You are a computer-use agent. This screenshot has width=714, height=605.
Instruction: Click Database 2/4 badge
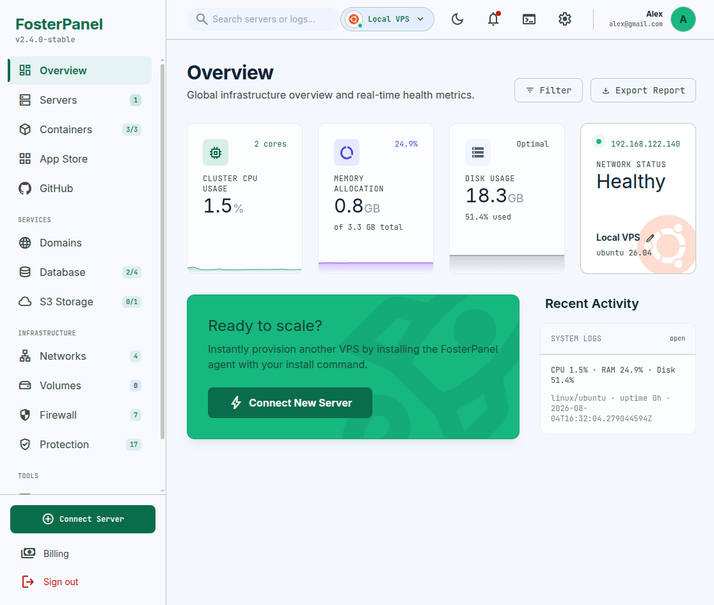click(x=132, y=272)
